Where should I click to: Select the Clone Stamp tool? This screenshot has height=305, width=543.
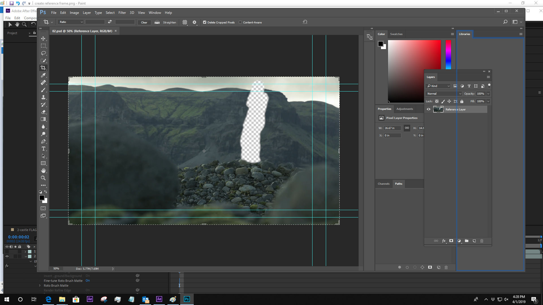tap(43, 97)
